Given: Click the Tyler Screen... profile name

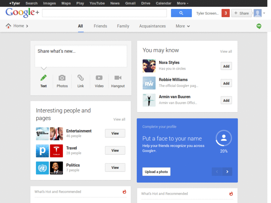Looking at the screenshot, I should (207, 13).
